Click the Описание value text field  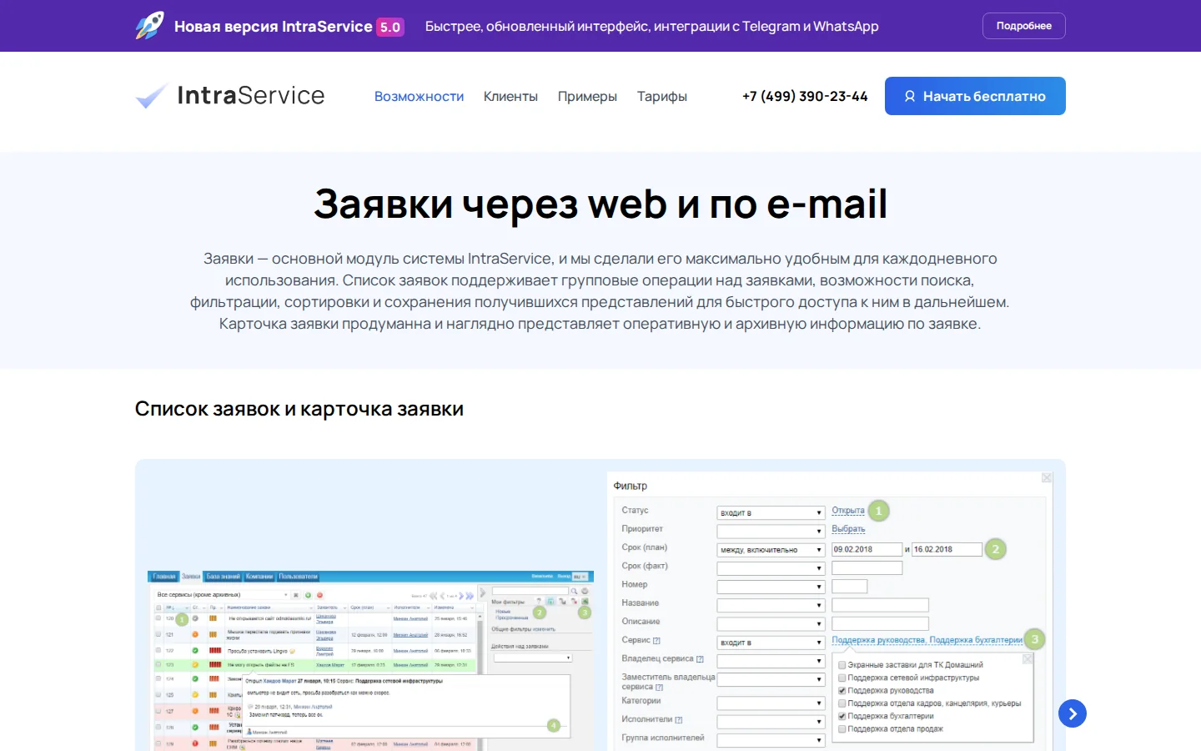(x=880, y=623)
